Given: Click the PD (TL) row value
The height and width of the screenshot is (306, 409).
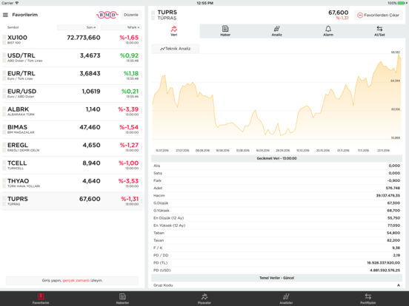Looking at the screenshot, I should (x=384, y=263).
